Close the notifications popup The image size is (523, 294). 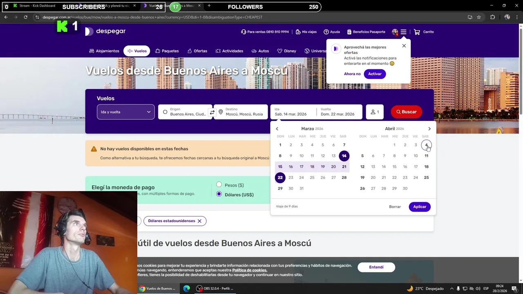pos(404,46)
